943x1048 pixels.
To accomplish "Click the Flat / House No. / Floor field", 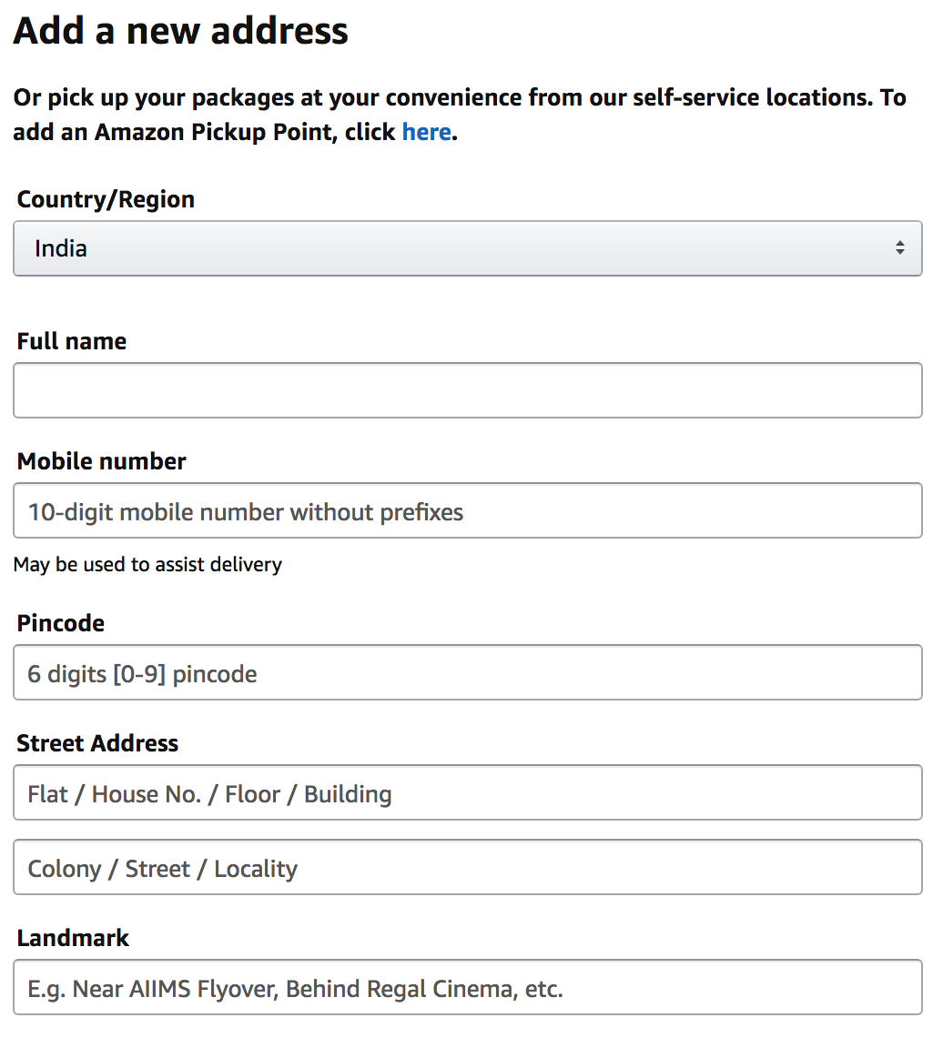I will [x=467, y=792].
